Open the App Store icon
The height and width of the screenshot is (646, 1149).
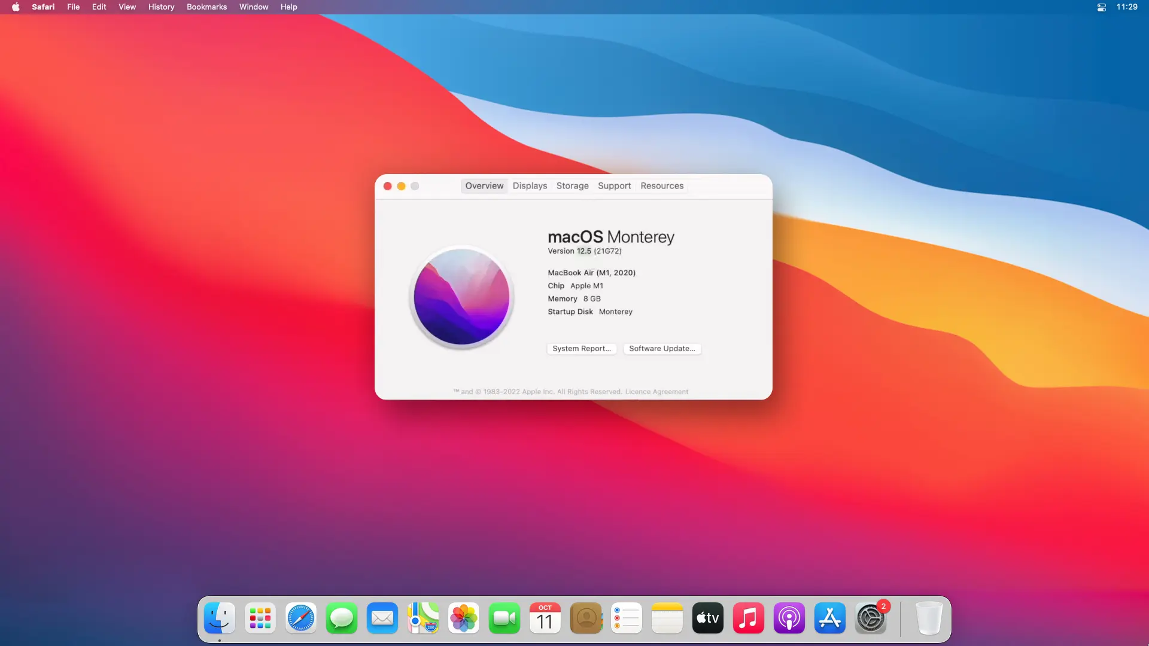pos(830,618)
